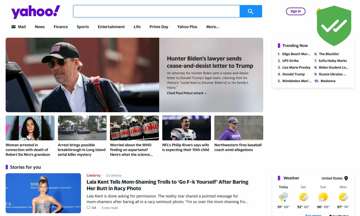Open NFL's Philip Rivers says wife headline
360x216 pixels.
pos(186,147)
